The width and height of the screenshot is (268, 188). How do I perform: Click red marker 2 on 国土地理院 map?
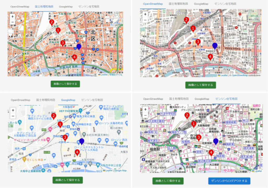click(52, 22)
